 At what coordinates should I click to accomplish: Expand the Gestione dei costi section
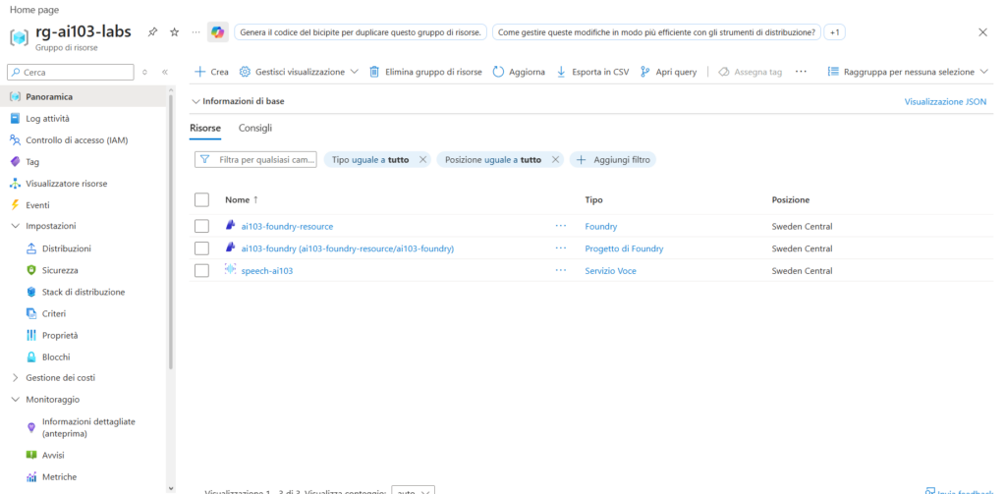click(16, 378)
